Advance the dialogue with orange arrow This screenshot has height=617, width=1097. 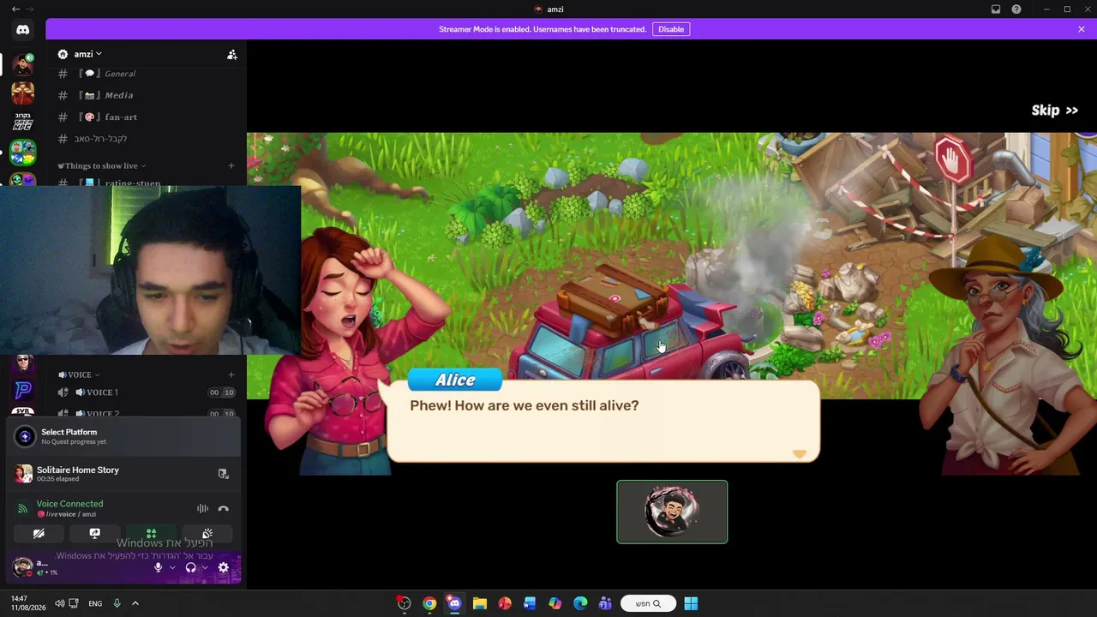pyautogui.click(x=799, y=454)
